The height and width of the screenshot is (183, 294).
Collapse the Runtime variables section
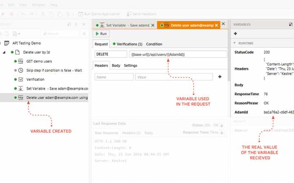(x=234, y=43)
